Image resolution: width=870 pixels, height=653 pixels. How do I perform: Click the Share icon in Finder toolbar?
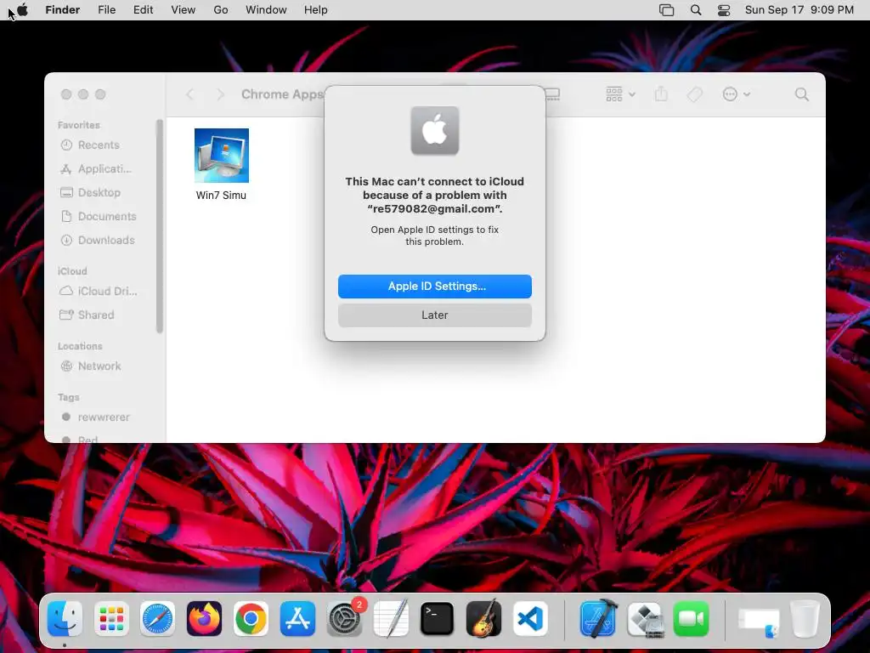pyautogui.click(x=661, y=94)
